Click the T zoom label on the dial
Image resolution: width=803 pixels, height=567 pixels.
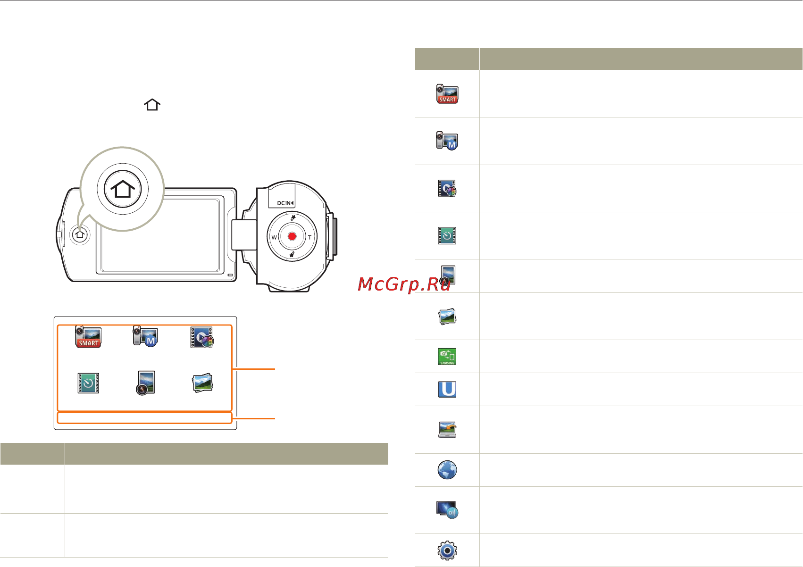click(310, 237)
